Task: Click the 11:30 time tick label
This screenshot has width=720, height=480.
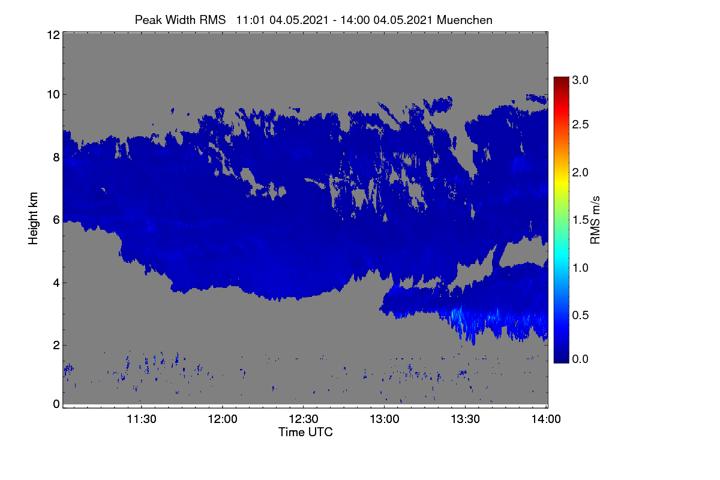Action: (x=141, y=419)
